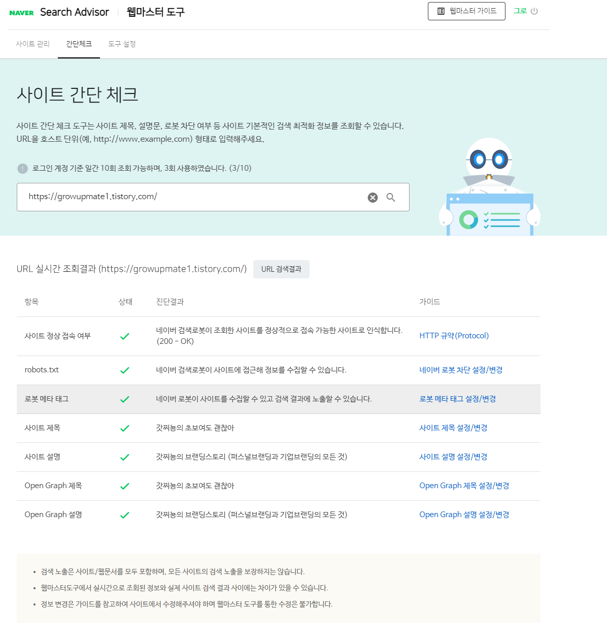The height and width of the screenshot is (639, 607).
Task: Open the 도구 설정 tab
Action: pyautogui.click(x=122, y=44)
